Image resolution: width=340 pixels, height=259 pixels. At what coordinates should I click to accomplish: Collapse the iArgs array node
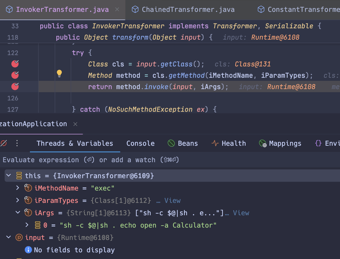coord(18,212)
